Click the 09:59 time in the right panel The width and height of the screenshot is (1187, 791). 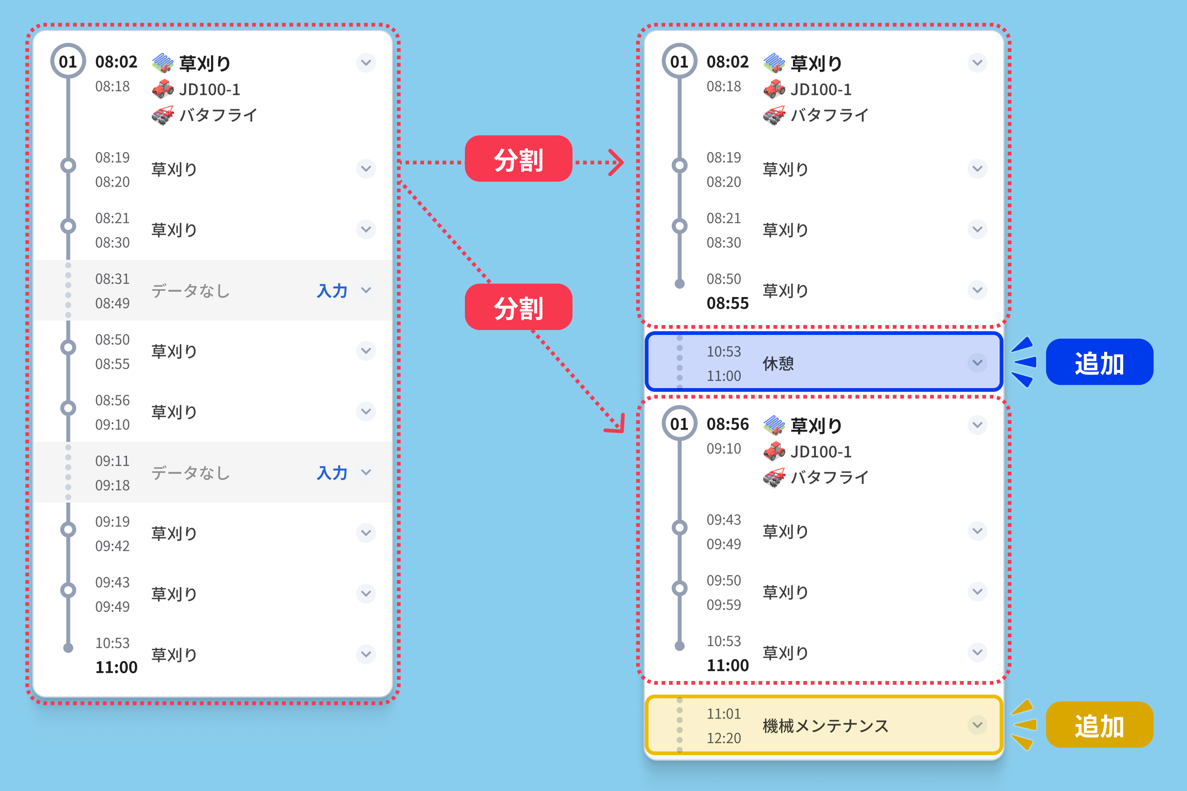pos(723,604)
